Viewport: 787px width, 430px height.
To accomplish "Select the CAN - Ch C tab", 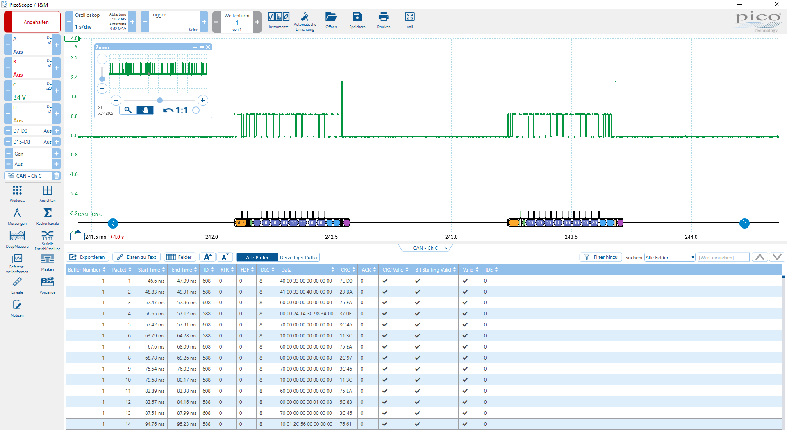I will [425, 248].
